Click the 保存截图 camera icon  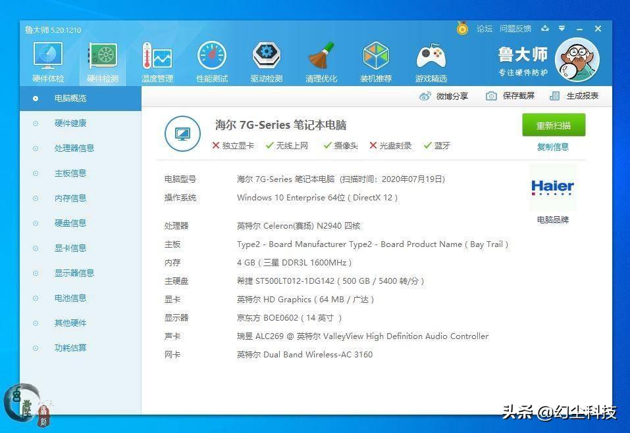click(x=490, y=96)
